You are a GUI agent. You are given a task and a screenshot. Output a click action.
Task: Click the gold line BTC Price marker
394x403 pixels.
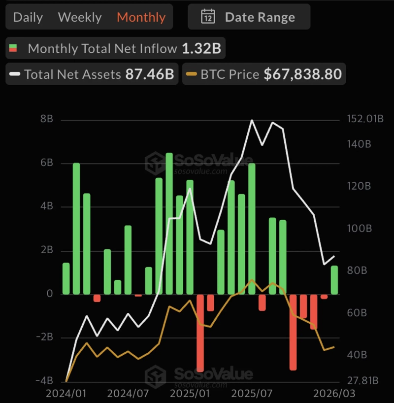191,74
